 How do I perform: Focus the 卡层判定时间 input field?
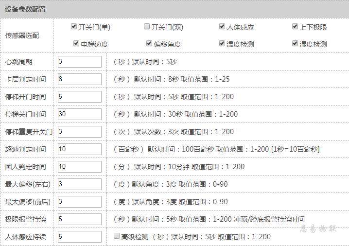(x=79, y=79)
